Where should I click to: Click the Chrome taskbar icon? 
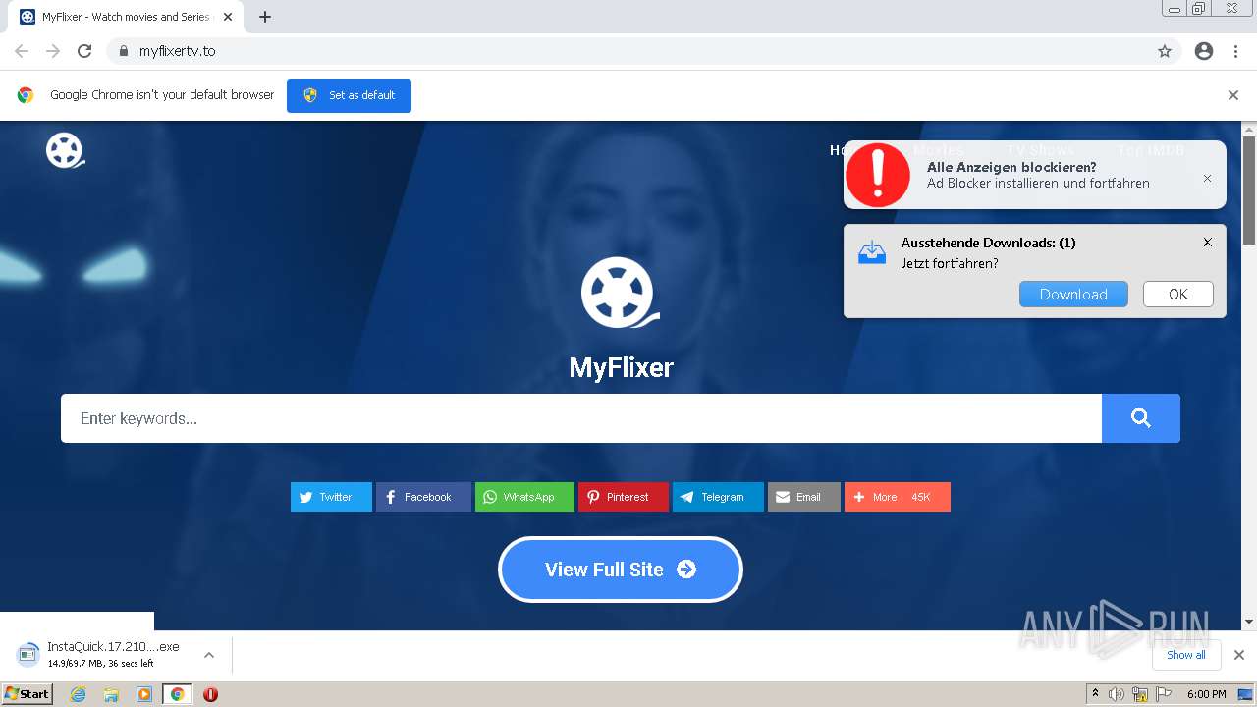coord(177,694)
